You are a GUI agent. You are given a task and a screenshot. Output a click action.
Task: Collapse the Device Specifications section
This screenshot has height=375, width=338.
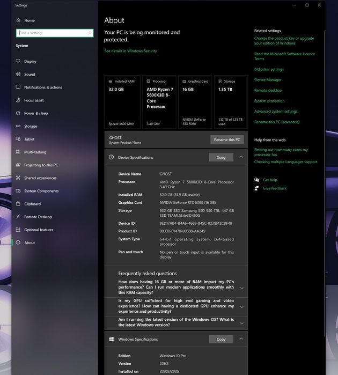tap(241, 157)
